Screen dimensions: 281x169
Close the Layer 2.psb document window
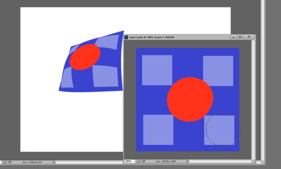[x=249, y=37]
